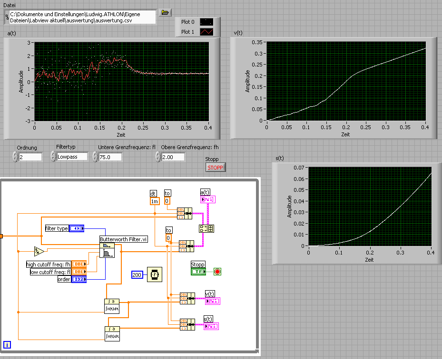
Task: Click the Plot 1 red line legend swatch
Action: (x=206, y=32)
